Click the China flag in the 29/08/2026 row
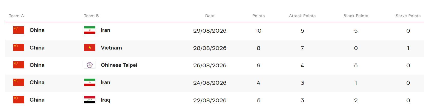This screenshot has height=110, width=424. tap(18, 30)
